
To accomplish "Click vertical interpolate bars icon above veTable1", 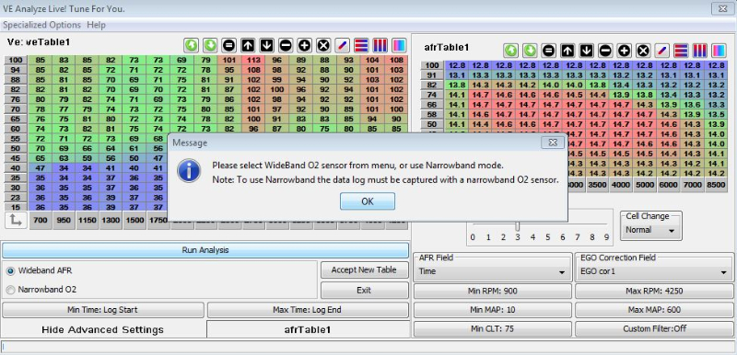I will (380, 45).
